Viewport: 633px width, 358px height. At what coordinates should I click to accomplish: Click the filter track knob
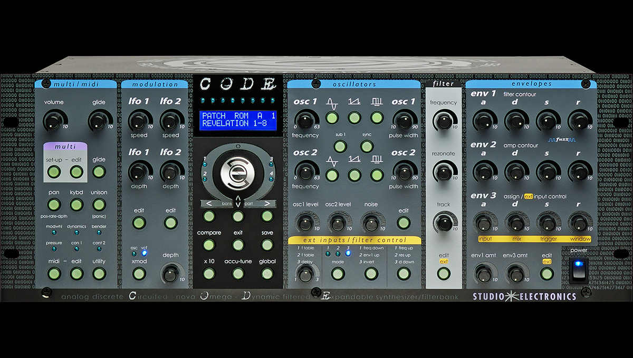(x=444, y=223)
